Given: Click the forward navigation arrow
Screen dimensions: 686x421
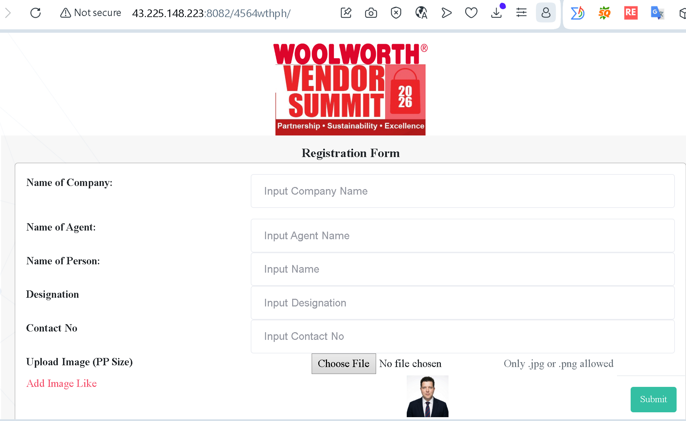Looking at the screenshot, I should coord(8,13).
